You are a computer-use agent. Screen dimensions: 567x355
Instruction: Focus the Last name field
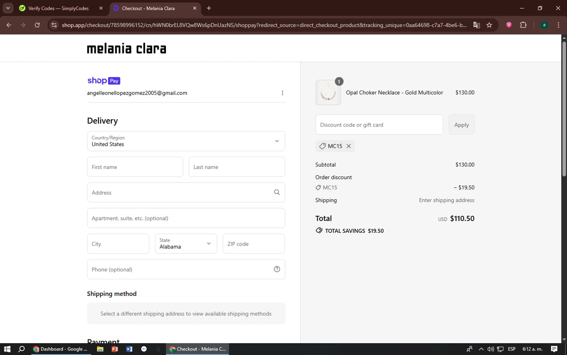point(237,167)
